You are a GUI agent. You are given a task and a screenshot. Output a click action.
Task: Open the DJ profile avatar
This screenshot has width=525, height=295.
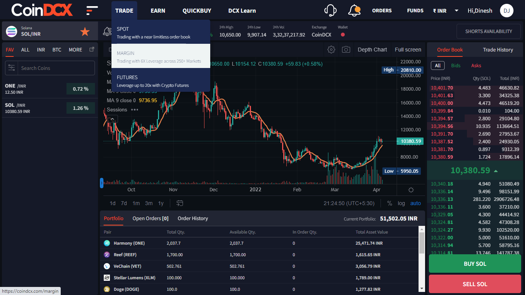507,11
